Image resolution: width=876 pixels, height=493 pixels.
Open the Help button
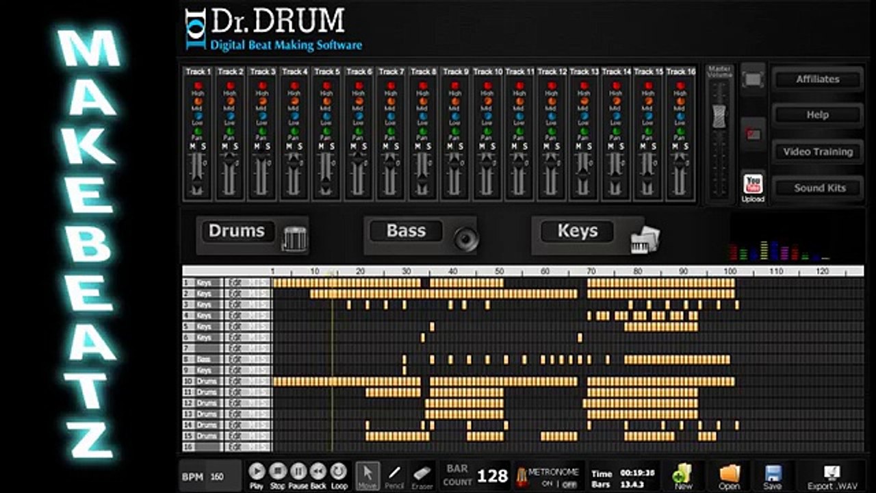coord(817,115)
